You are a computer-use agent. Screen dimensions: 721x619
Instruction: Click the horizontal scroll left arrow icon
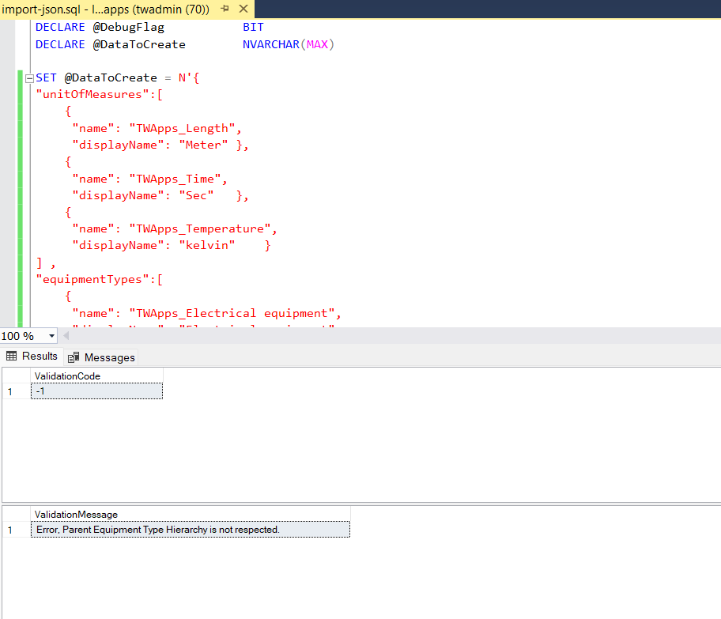click(65, 335)
